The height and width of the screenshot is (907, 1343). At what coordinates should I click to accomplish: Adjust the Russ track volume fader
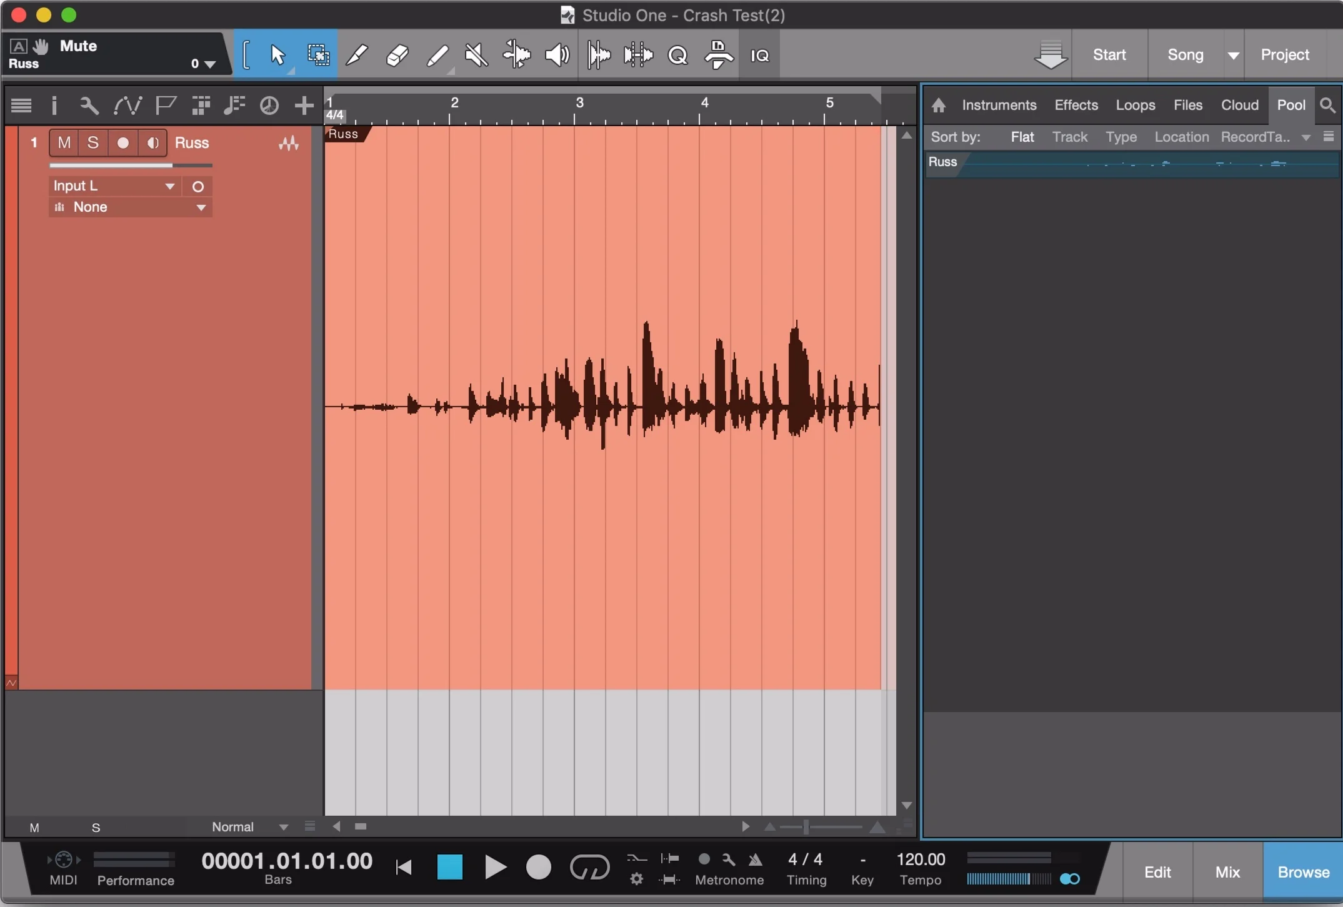tap(172, 166)
